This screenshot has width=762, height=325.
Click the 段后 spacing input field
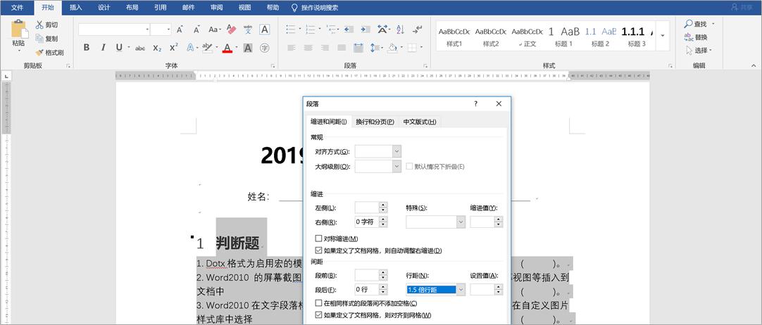click(366, 290)
